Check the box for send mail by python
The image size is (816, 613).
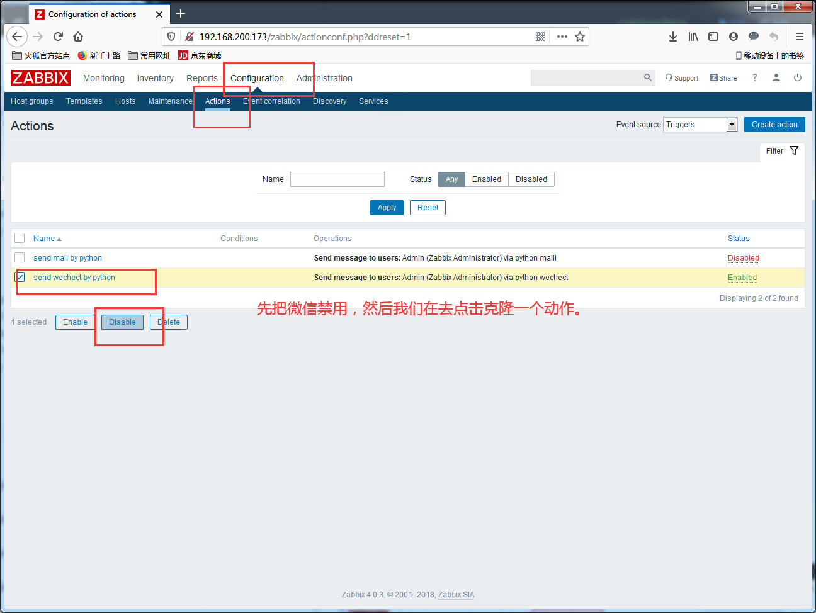tap(20, 257)
